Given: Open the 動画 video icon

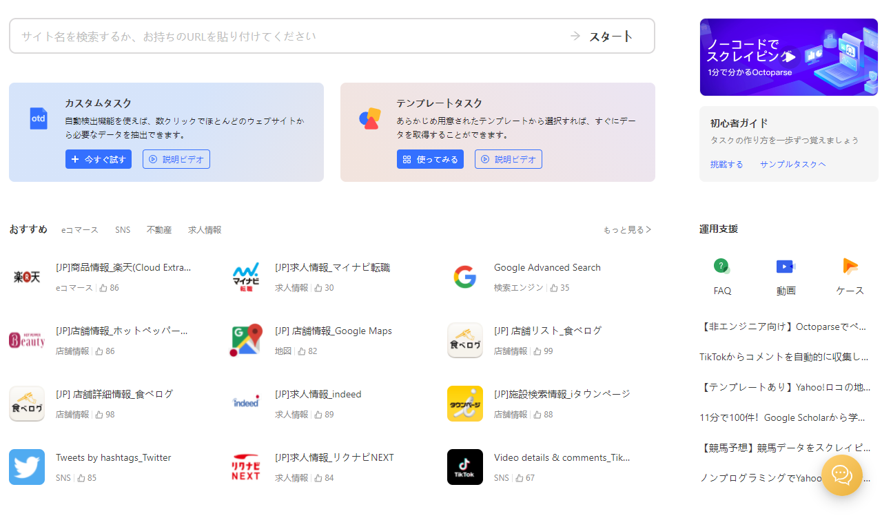Looking at the screenshot, I should pos(786,266).
